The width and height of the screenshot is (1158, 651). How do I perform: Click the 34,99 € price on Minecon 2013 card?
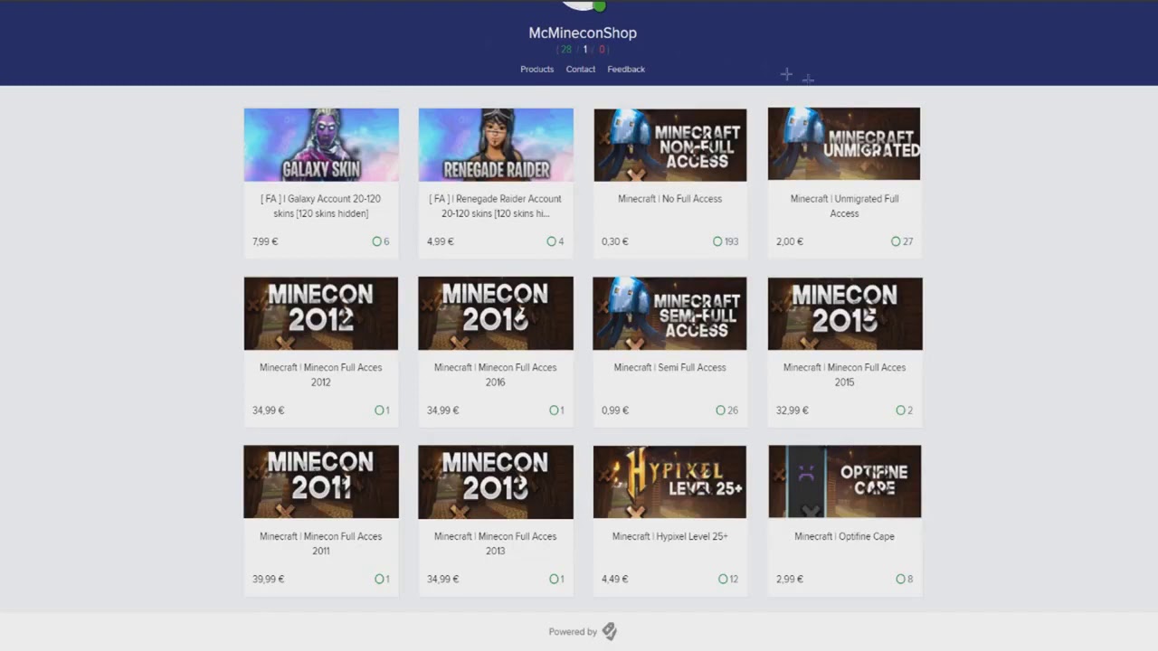[x=442, y=579]
